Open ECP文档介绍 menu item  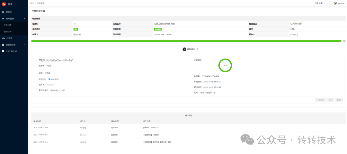[14, 51]
